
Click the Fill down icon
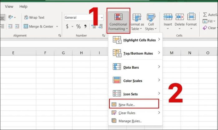tap(205, 21)
